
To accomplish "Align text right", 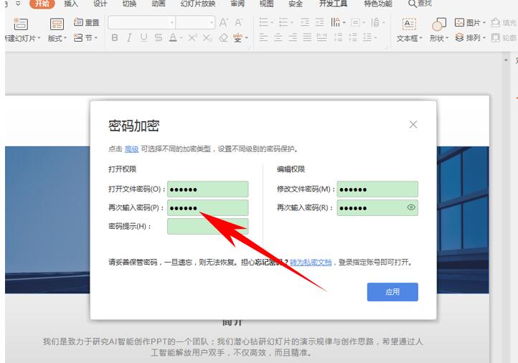I will tap(293, 37).
